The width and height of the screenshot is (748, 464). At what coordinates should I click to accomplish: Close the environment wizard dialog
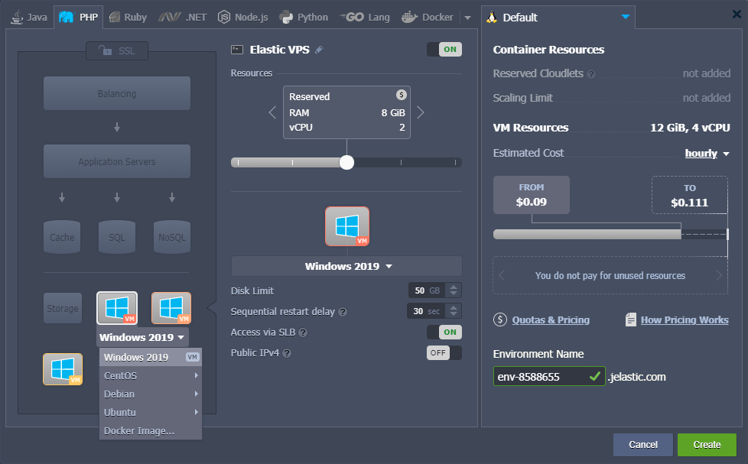(737, 15)
